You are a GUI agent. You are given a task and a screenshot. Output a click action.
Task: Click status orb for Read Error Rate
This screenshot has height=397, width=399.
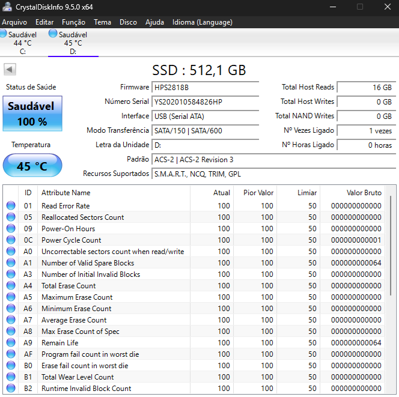click(x=11, y=205)
